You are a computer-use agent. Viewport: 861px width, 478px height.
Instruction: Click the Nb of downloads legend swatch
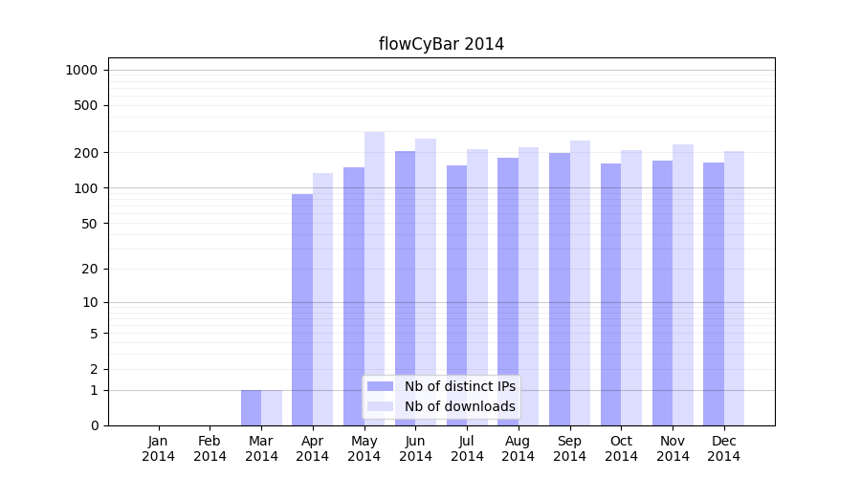click(380, 406)
